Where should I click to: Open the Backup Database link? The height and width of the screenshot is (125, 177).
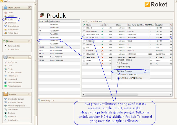(x=15, y=83)
